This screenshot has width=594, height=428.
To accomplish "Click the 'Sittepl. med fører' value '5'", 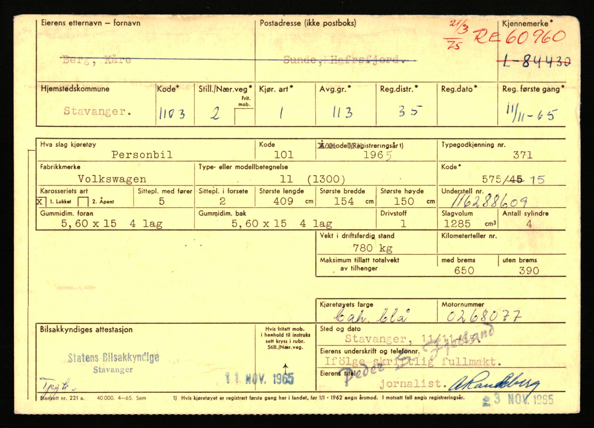I will pyautogui.click(x=162, y=201).
